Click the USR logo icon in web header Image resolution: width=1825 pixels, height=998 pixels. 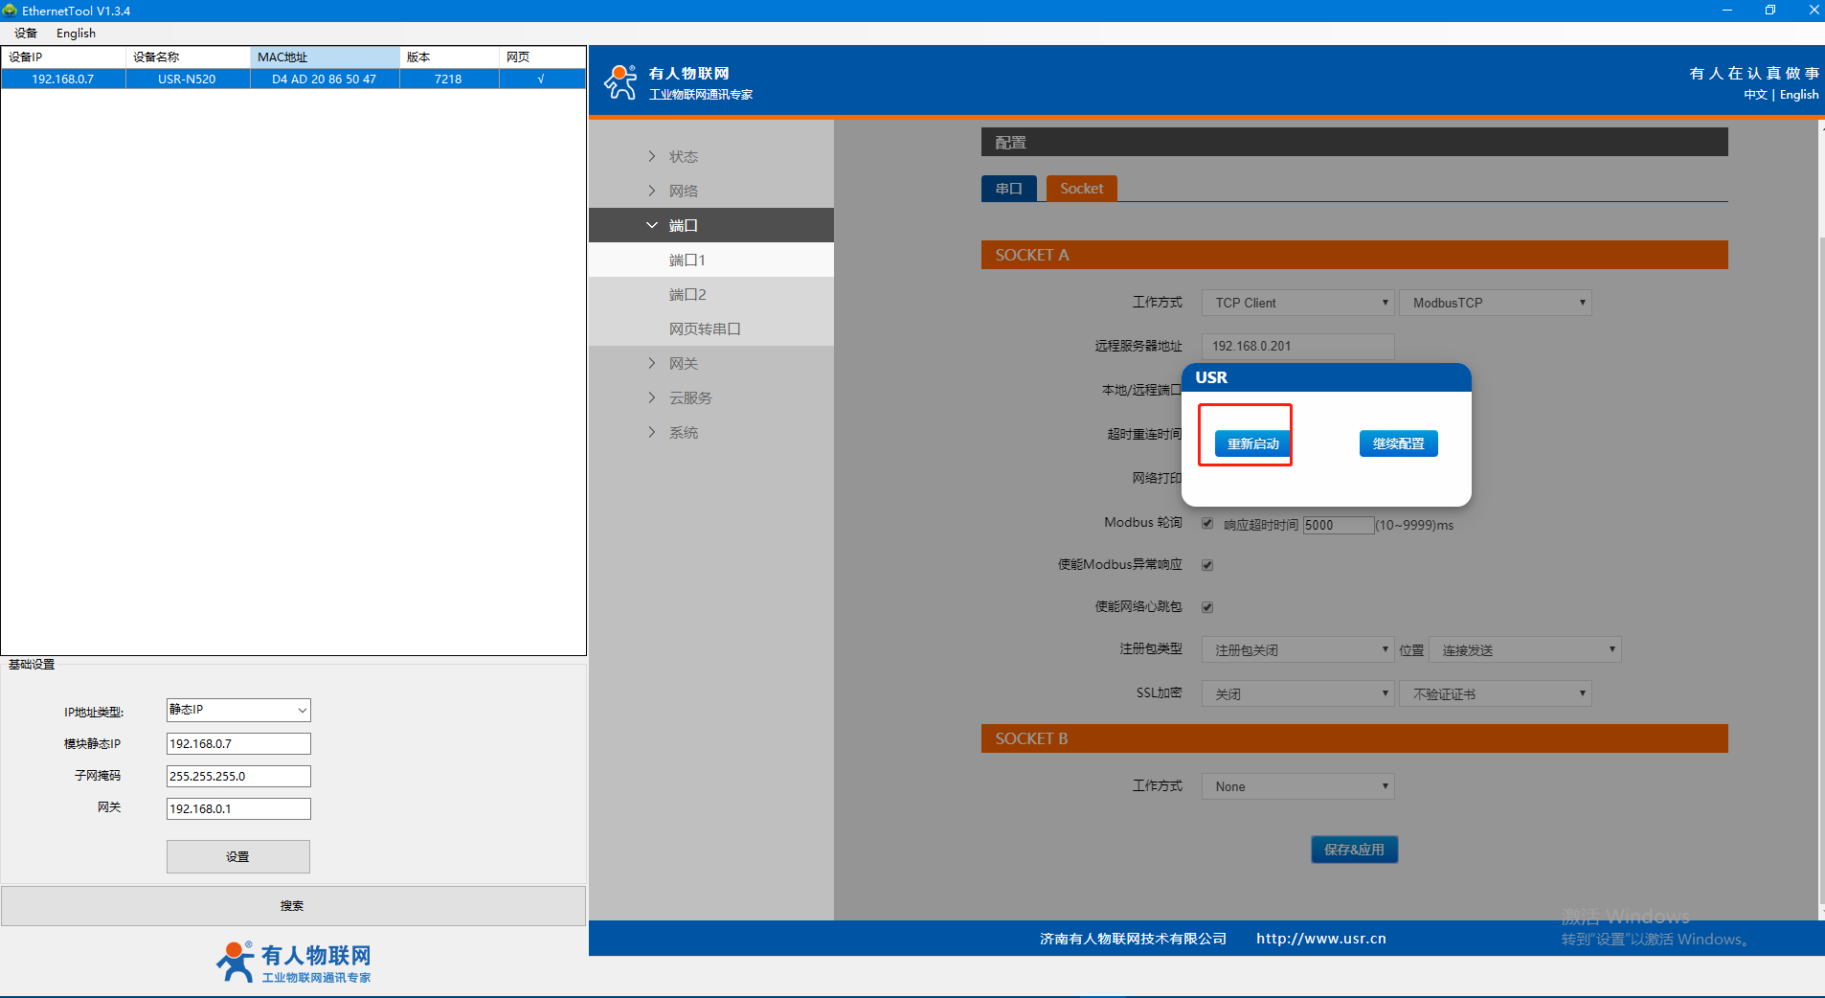coord(620,82)
